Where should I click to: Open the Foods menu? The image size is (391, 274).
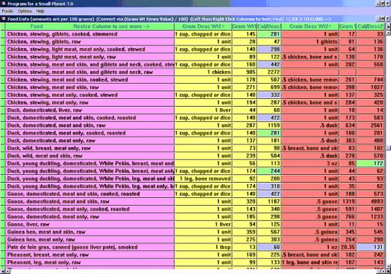coord(7,11)
